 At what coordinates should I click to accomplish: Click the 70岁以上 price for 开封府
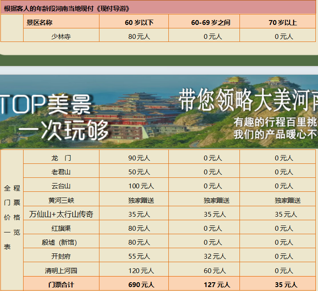point(284,256)
